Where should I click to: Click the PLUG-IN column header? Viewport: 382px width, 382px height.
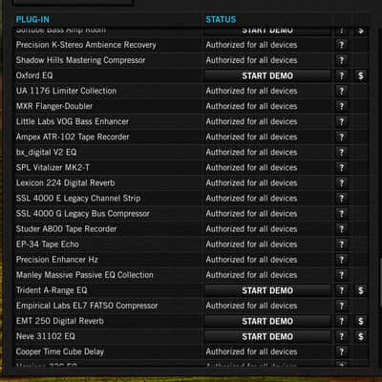tap(32, 19)
